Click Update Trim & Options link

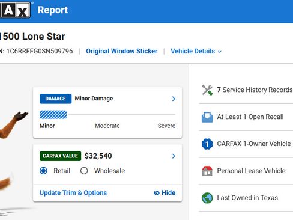click(73, 193)
